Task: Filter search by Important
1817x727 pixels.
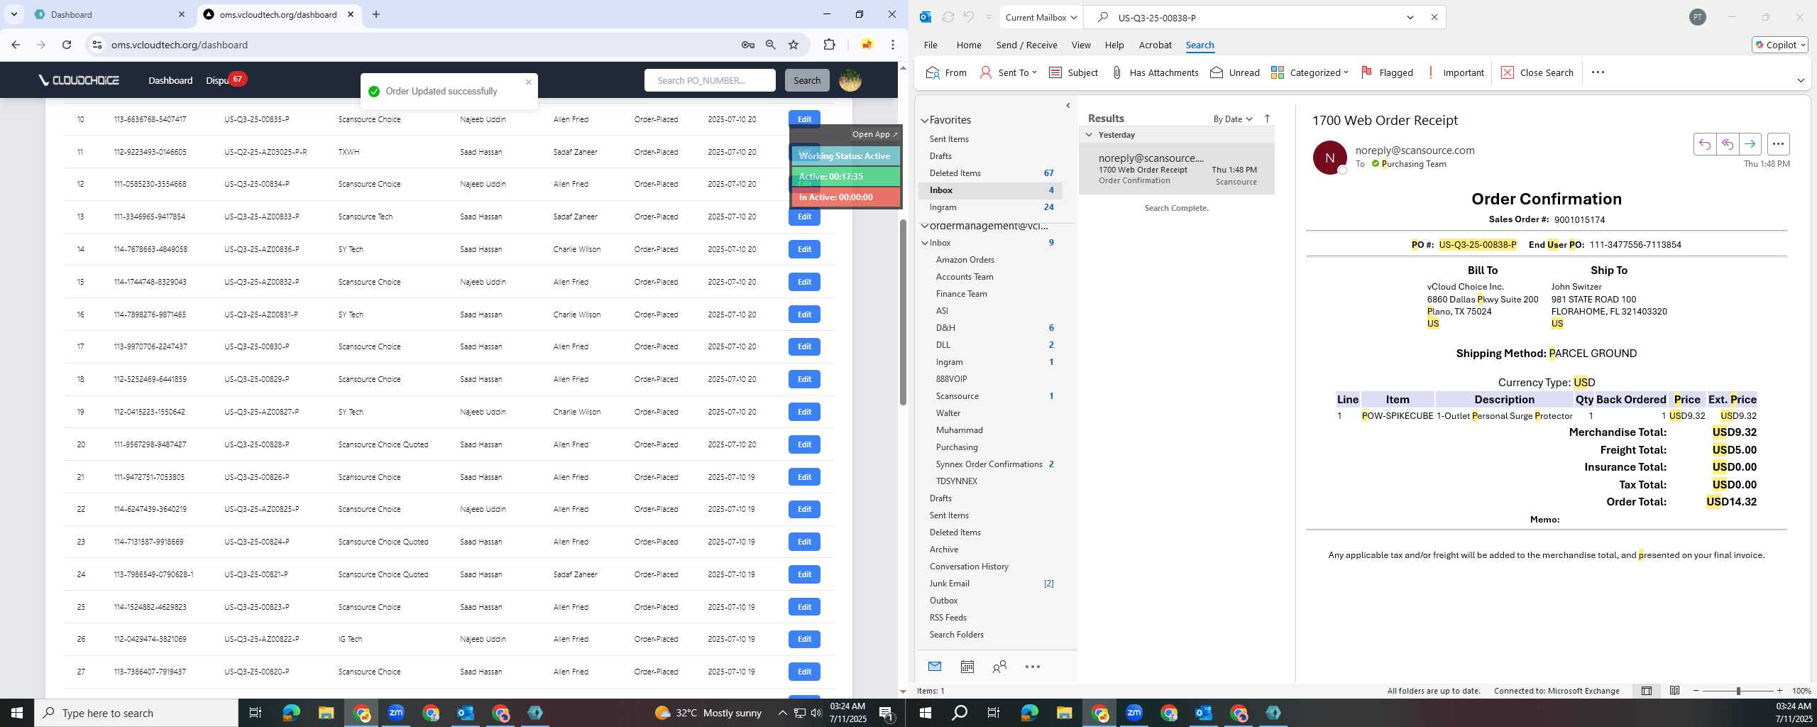Action: click(x=1454, y=72)
